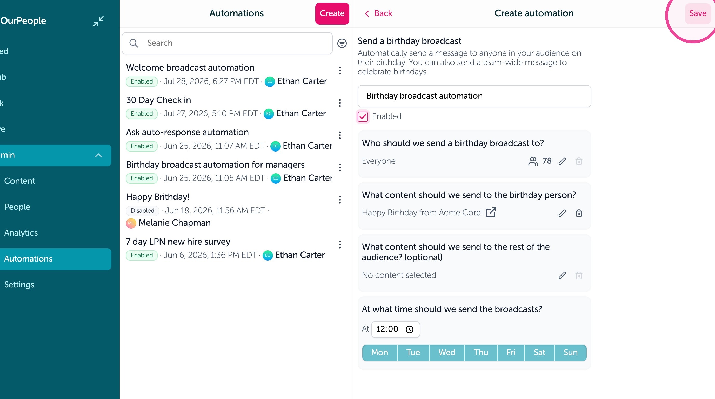Save the automation
This screenshot has width=715, height=399.
698,13
